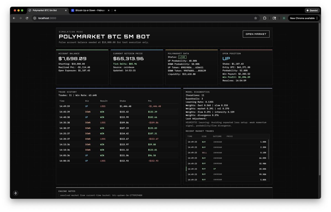Click the SELL market trade row

click(227, 153)
